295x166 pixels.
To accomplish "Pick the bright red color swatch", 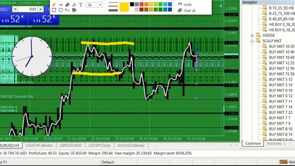I will [142, 4].
